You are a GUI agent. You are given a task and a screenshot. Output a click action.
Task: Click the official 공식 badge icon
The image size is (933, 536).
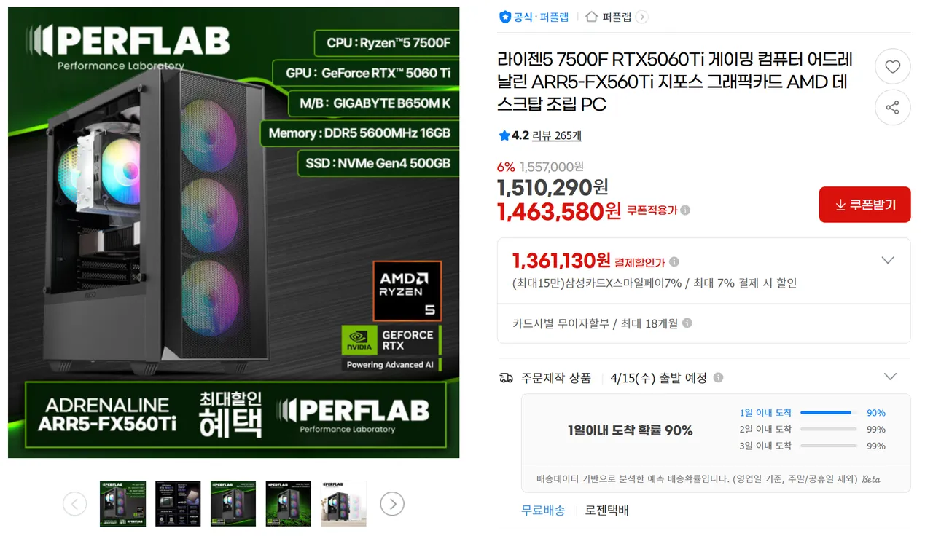504,17
